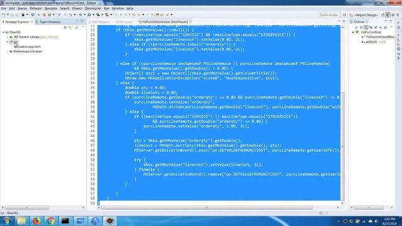Viewport: 402px width, 226px height.
Task: Maximize the Outline panel
Action: (x=391, y=21)
